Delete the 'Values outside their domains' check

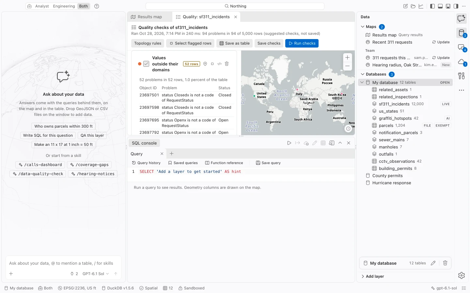click(227, 64)
